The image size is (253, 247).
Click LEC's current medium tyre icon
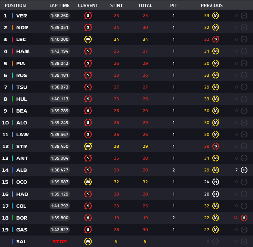[88, 39]
